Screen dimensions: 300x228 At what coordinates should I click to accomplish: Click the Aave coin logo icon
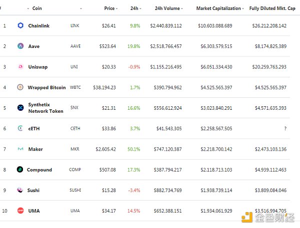click(x=20, y=46)
